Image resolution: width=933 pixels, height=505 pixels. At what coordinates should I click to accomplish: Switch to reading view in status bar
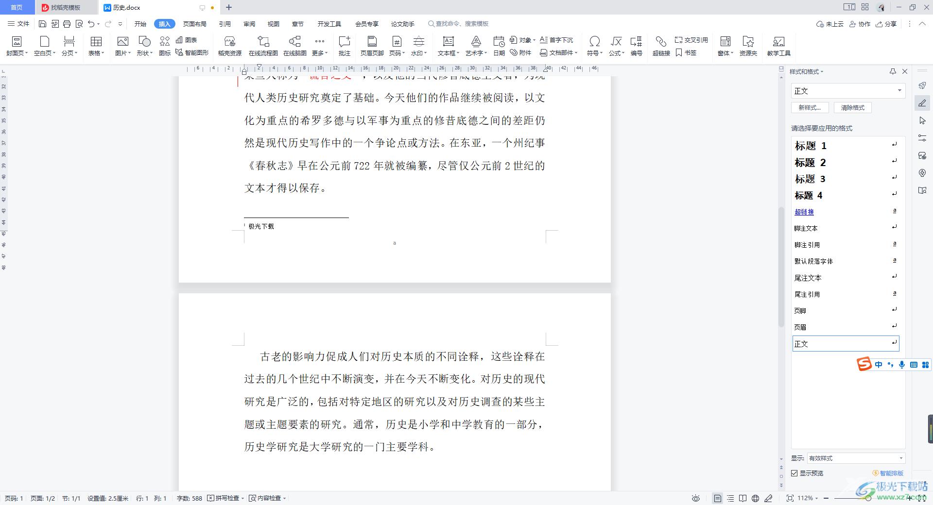(x=743, y=498)
